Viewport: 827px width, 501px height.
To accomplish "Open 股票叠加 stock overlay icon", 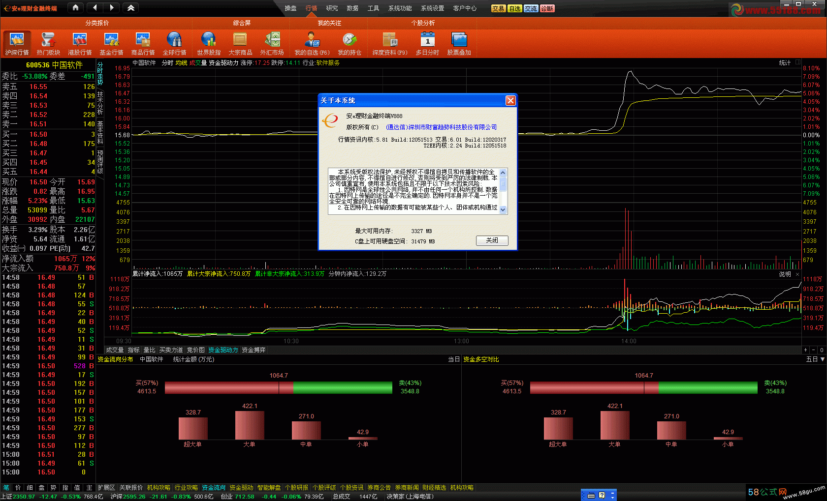I will click(x=459, y=44).
